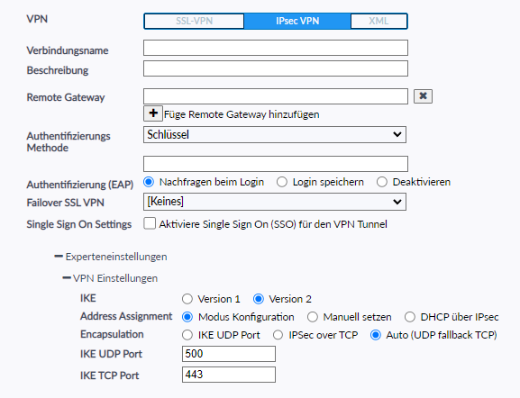The height and width of the screenshot is (398, 520).
Task: Click the Single Sign On Settings label
Action: (79, 224)
